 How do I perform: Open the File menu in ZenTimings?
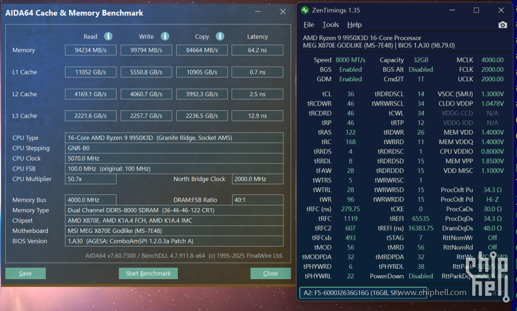tap(309, 25)
